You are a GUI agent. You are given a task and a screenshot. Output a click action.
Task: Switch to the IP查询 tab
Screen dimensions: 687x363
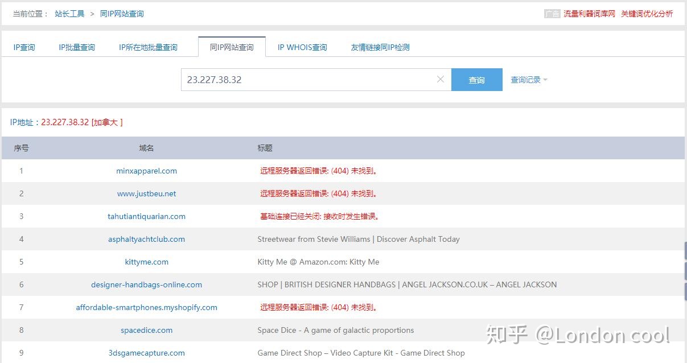pos(24,47)
